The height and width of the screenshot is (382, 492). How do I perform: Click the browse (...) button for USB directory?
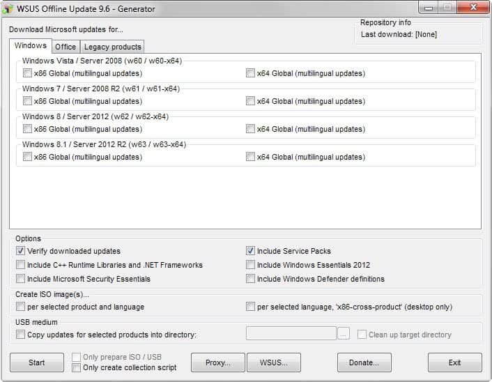pos(344,334)
